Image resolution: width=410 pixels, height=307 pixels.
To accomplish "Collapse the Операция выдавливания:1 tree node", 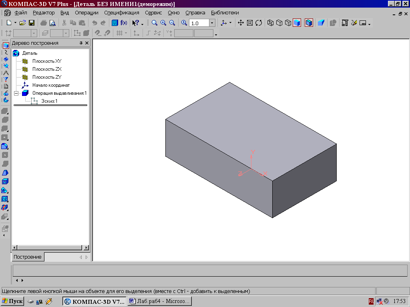I will [16, 93].
